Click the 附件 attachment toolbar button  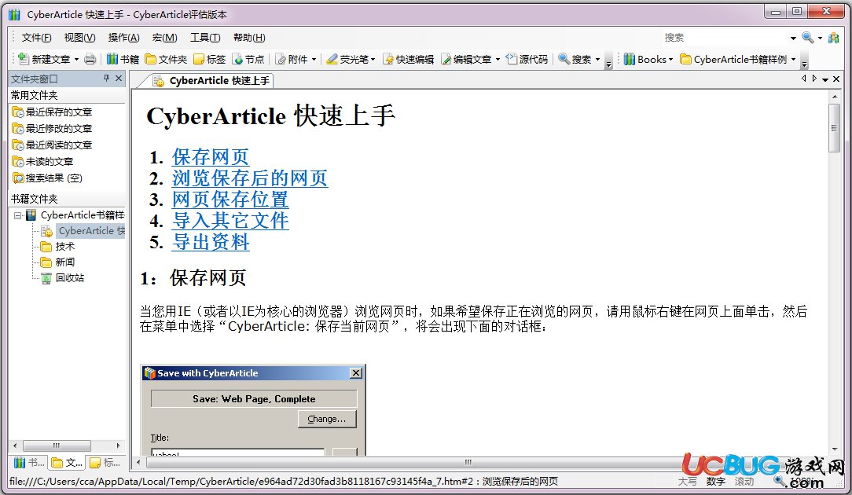pos(292,59)
